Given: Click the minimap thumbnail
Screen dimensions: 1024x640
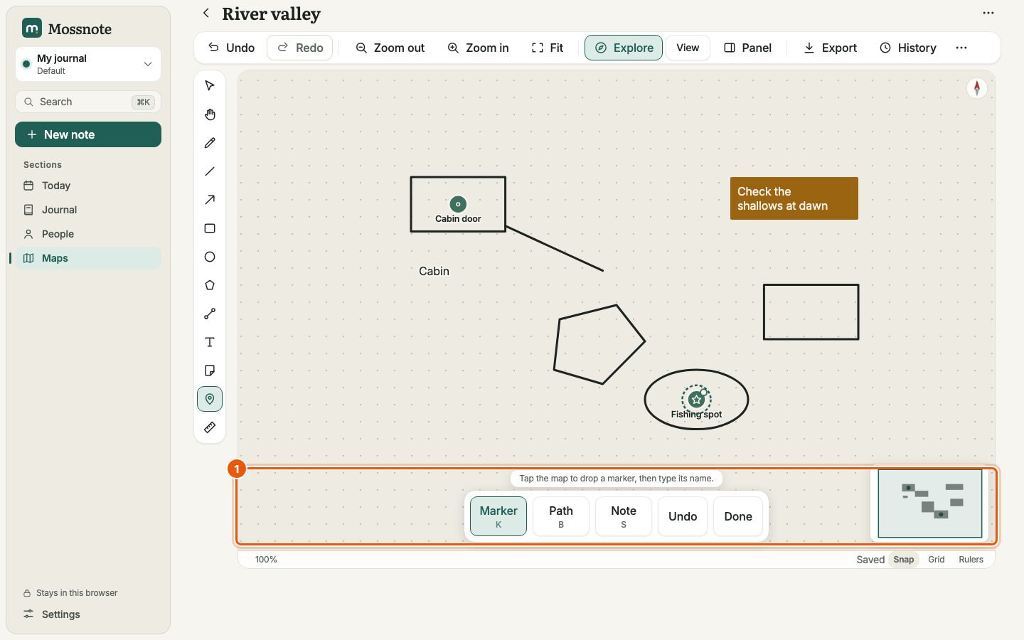Looking at the screenshot, I should (930, 503).
